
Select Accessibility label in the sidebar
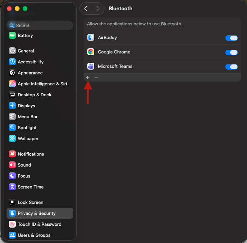tap(31, 62)
